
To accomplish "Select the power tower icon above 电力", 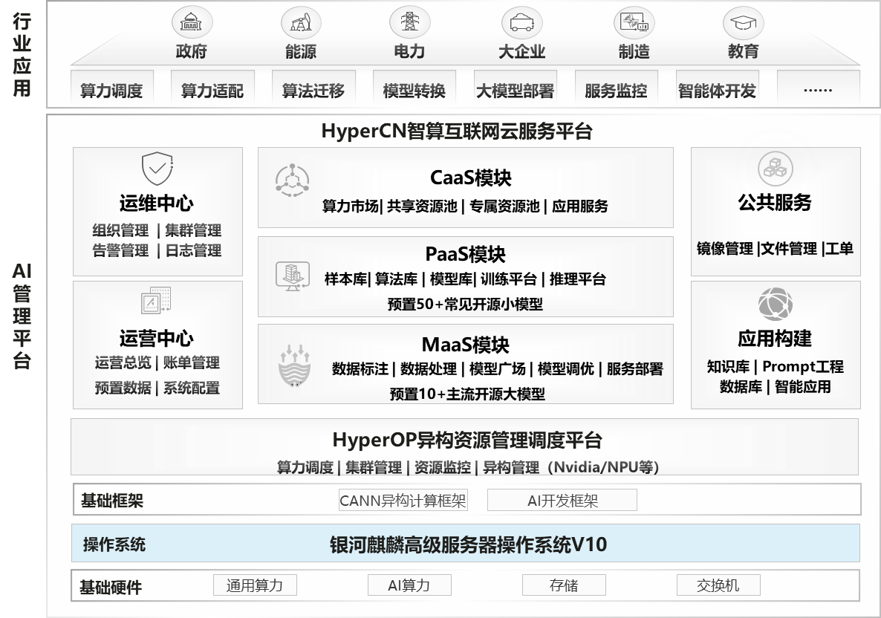I will (x=409, y=22).
